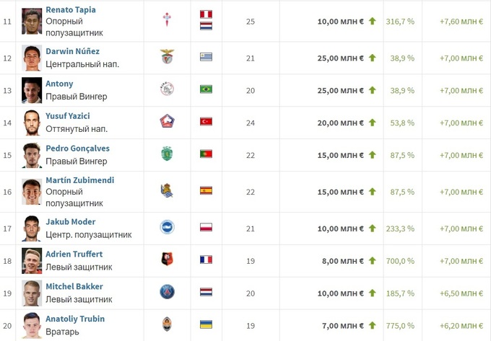The height and width of the screenshot is (341, 491).
Task: Click the Lille club crest
Action: tap(167, 122)
